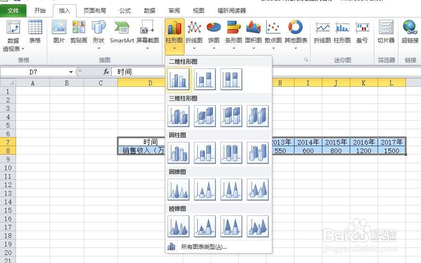
Task: Choose the 3-D cone chart
Action: click(x=258, y=189)
